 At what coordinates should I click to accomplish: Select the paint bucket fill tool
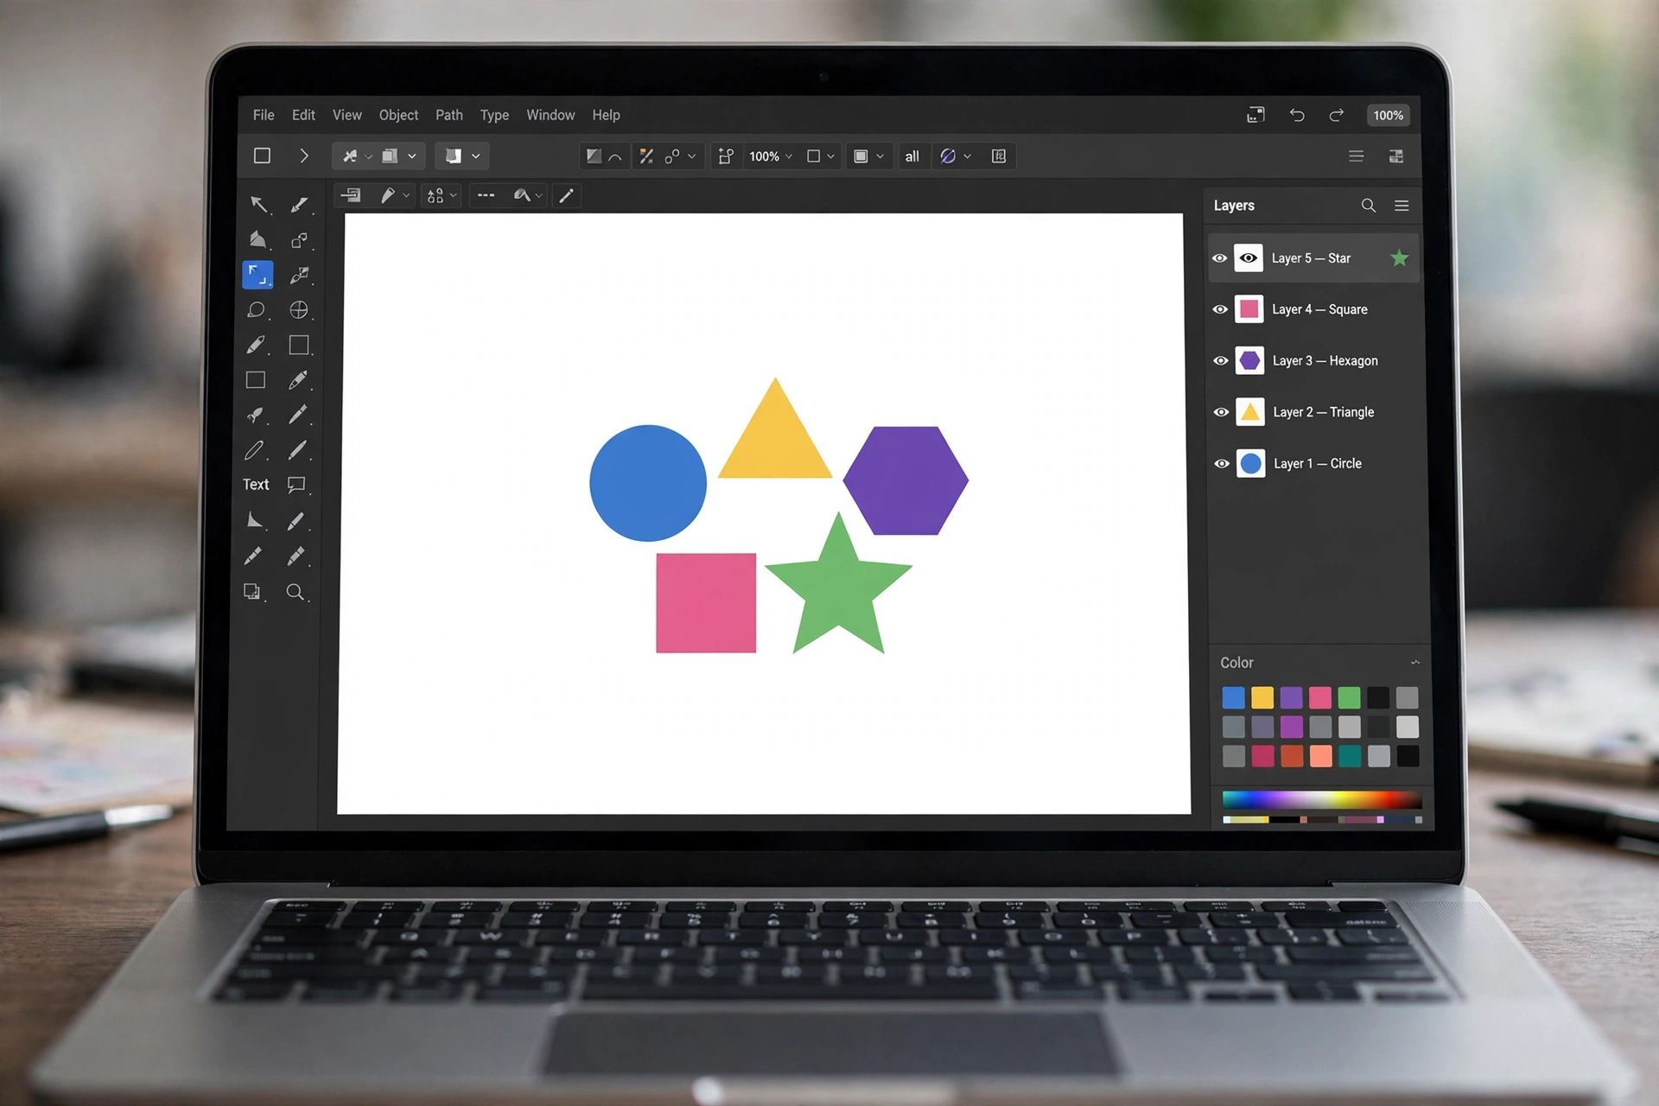257,239
